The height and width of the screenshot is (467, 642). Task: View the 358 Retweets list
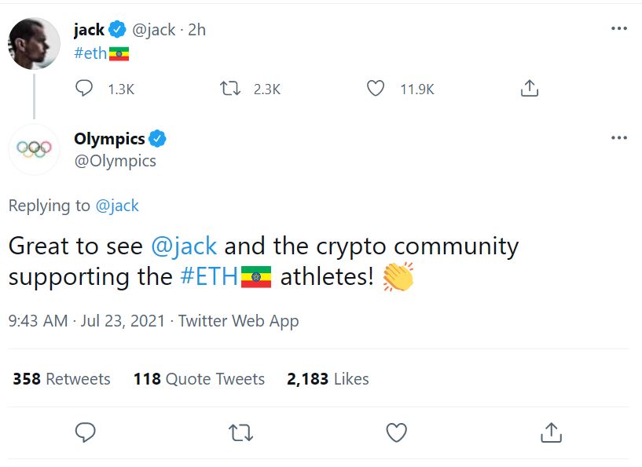tap(61, 379)
